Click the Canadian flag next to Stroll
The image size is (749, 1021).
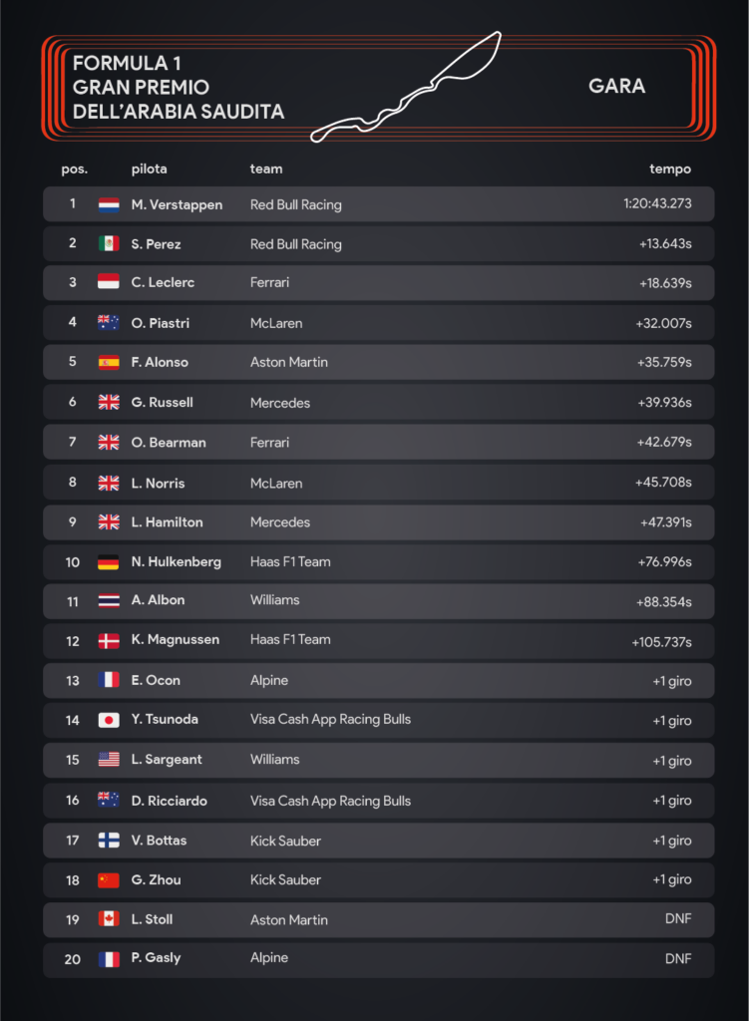109,919
